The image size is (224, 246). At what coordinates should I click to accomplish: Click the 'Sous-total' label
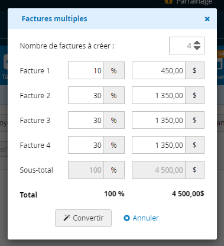tap(37, 170)
